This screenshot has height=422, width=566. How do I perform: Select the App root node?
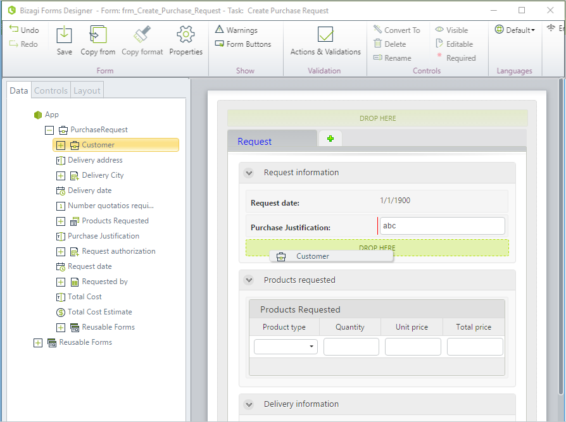[46, 115]
